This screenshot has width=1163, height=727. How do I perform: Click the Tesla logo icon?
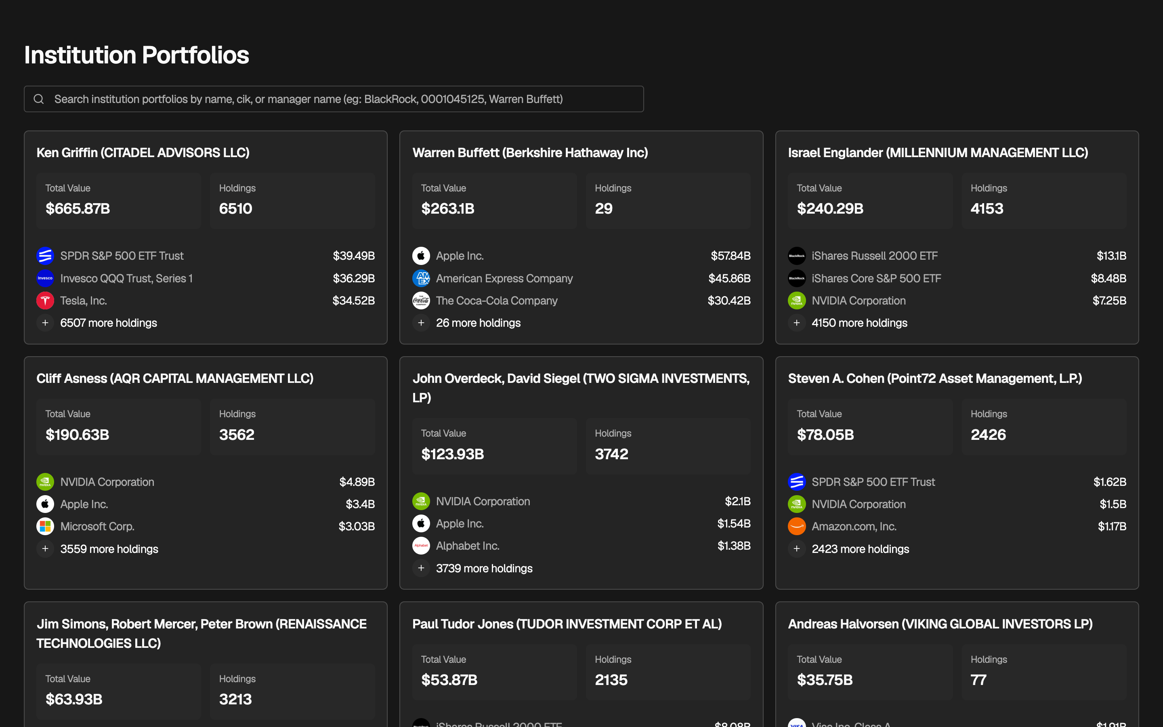pyautogui.click(x=45, y=300)
